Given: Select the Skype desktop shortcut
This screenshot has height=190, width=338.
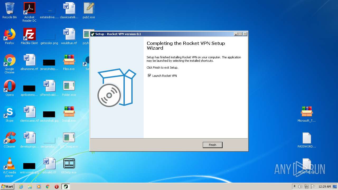Looking at the screenshot, I should [x=10, y=114].
